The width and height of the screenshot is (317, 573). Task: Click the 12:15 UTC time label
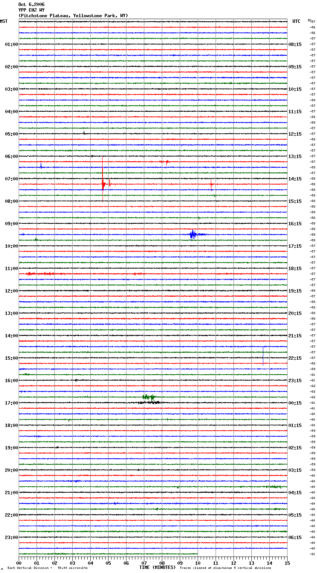coord(295,134)
